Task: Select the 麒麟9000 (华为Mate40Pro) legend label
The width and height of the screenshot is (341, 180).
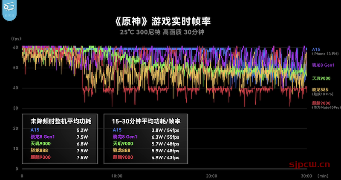Action: click(x=325, y=105)
